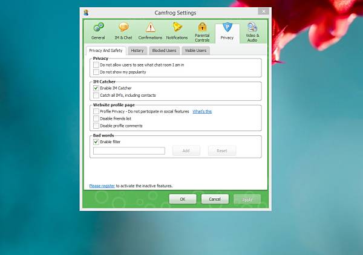Check 'Do not allow users to see chat room'

96,65
